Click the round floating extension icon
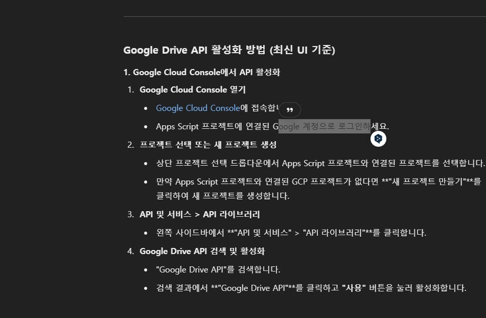The height and width of the screenshot is (318, 486). click(x=378, y=139)
